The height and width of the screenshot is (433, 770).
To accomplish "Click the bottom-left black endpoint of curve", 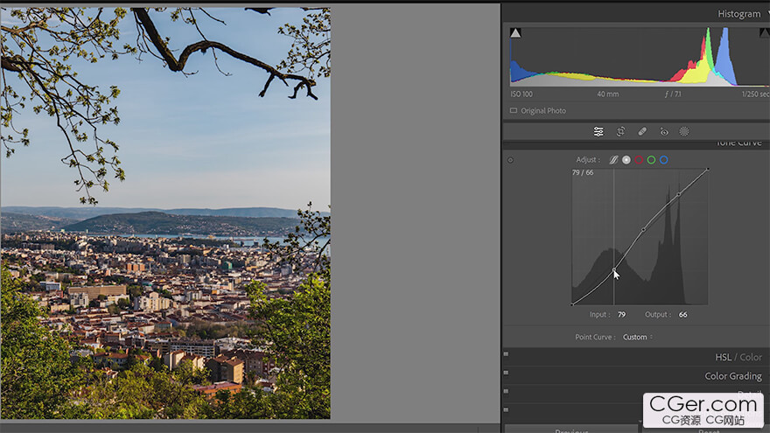I will [572, 304].
